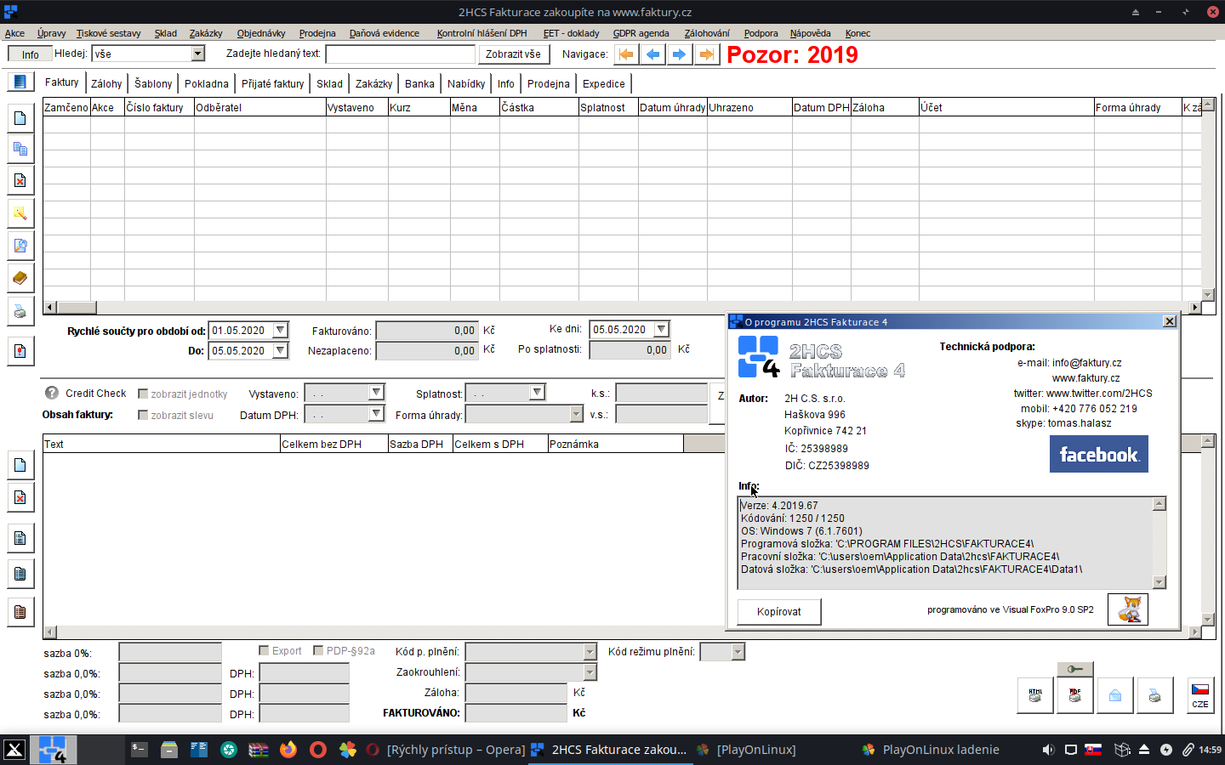Click the print to PDF icon

click(1075, 695)
